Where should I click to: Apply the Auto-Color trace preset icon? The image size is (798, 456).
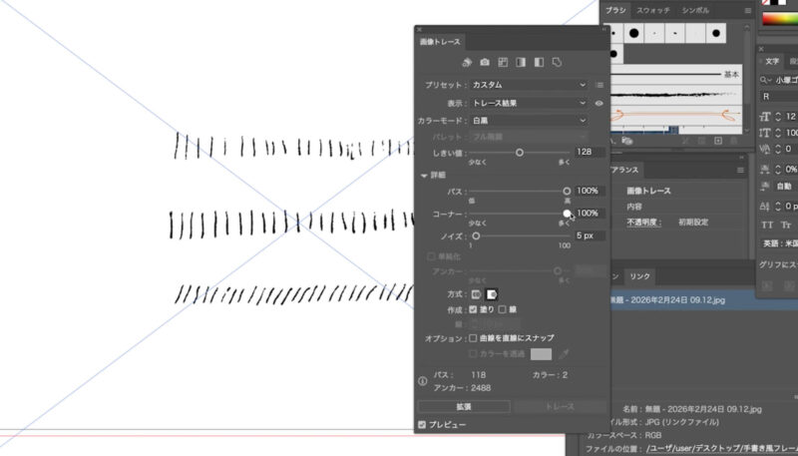click(467, 62)
